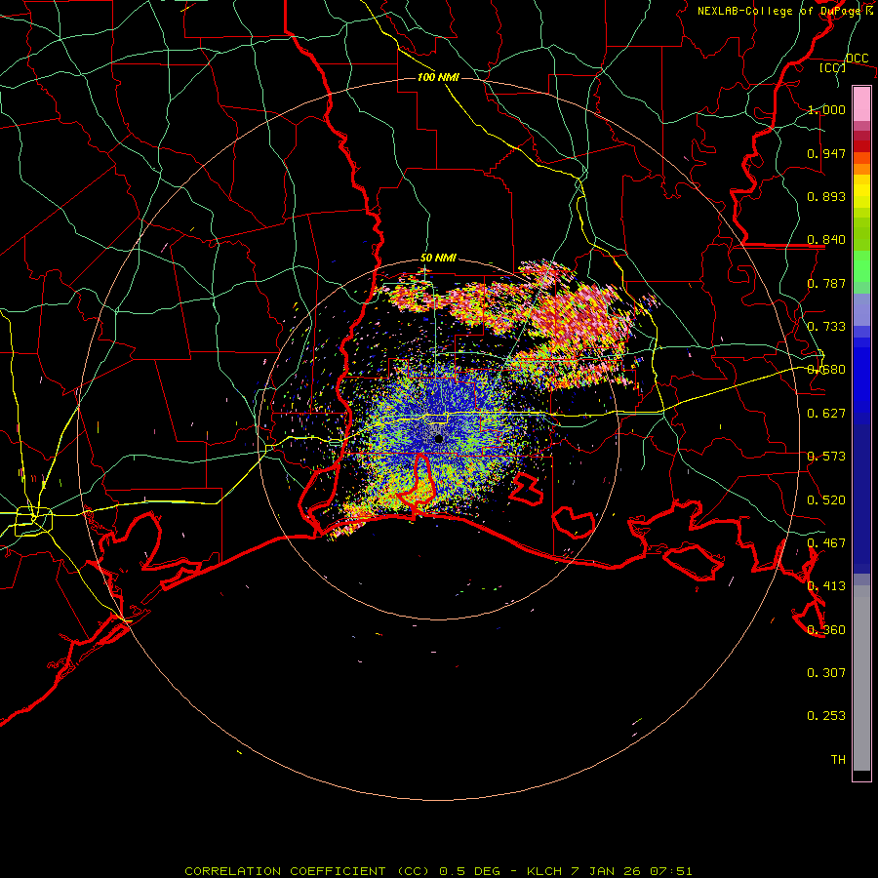The image size is (878, 878).
Task: Click the "KLCH 7 JAN 26 07:51" timestamp text
Action: coord(609,871)
